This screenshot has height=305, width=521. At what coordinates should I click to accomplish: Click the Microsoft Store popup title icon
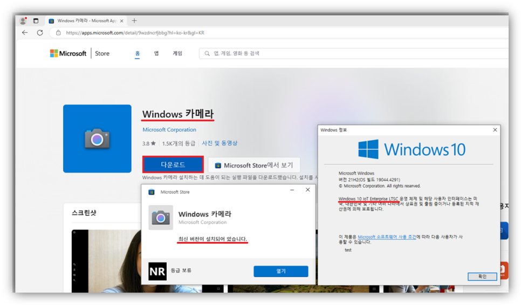coord(152,192)
